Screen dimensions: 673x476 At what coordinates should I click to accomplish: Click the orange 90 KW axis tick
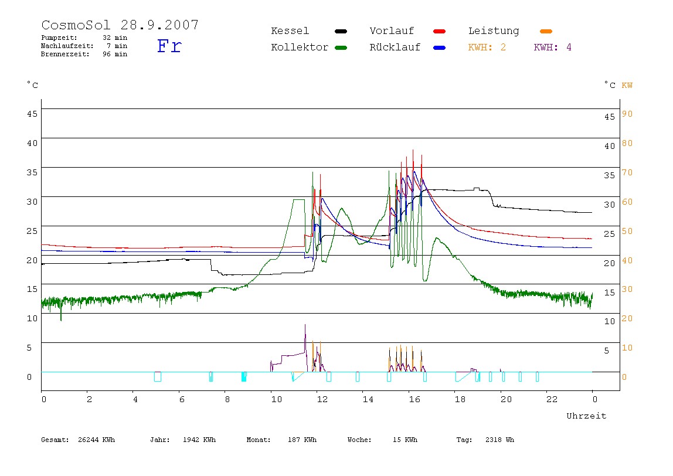tap(627, 114)
